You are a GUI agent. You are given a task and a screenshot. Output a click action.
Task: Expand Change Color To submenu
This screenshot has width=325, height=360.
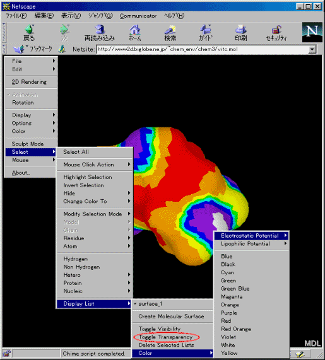click(95, 201)
